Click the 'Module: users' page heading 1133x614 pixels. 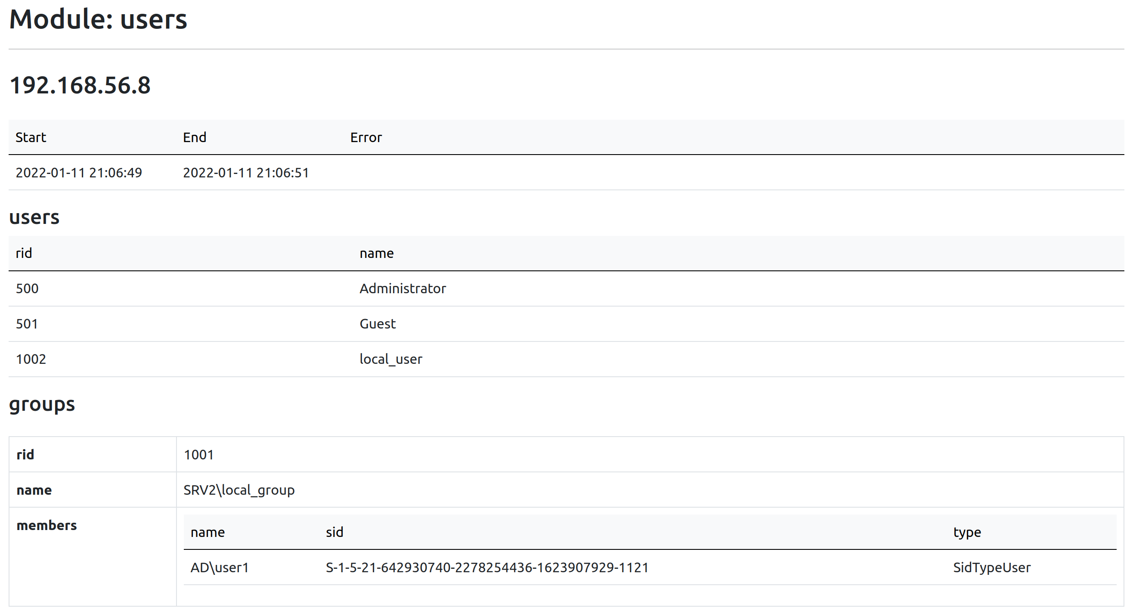(98, 19)
